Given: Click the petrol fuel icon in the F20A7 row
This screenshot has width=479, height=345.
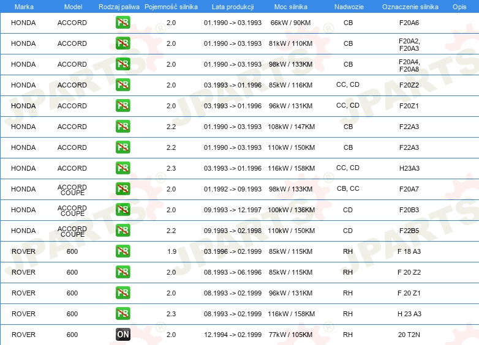Looking at the screenshot, I should point(123,189).
